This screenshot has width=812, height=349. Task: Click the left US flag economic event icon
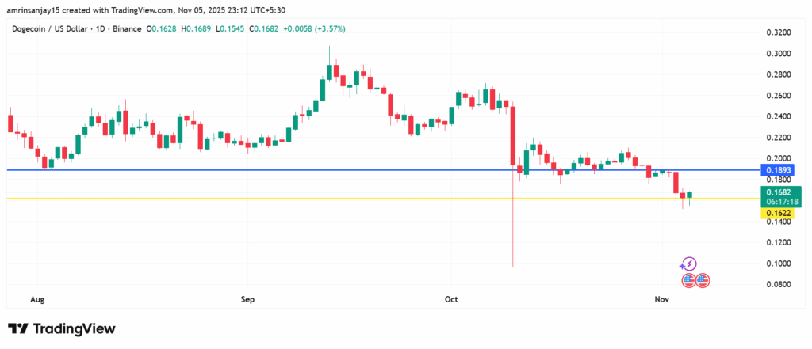point(688,279)
